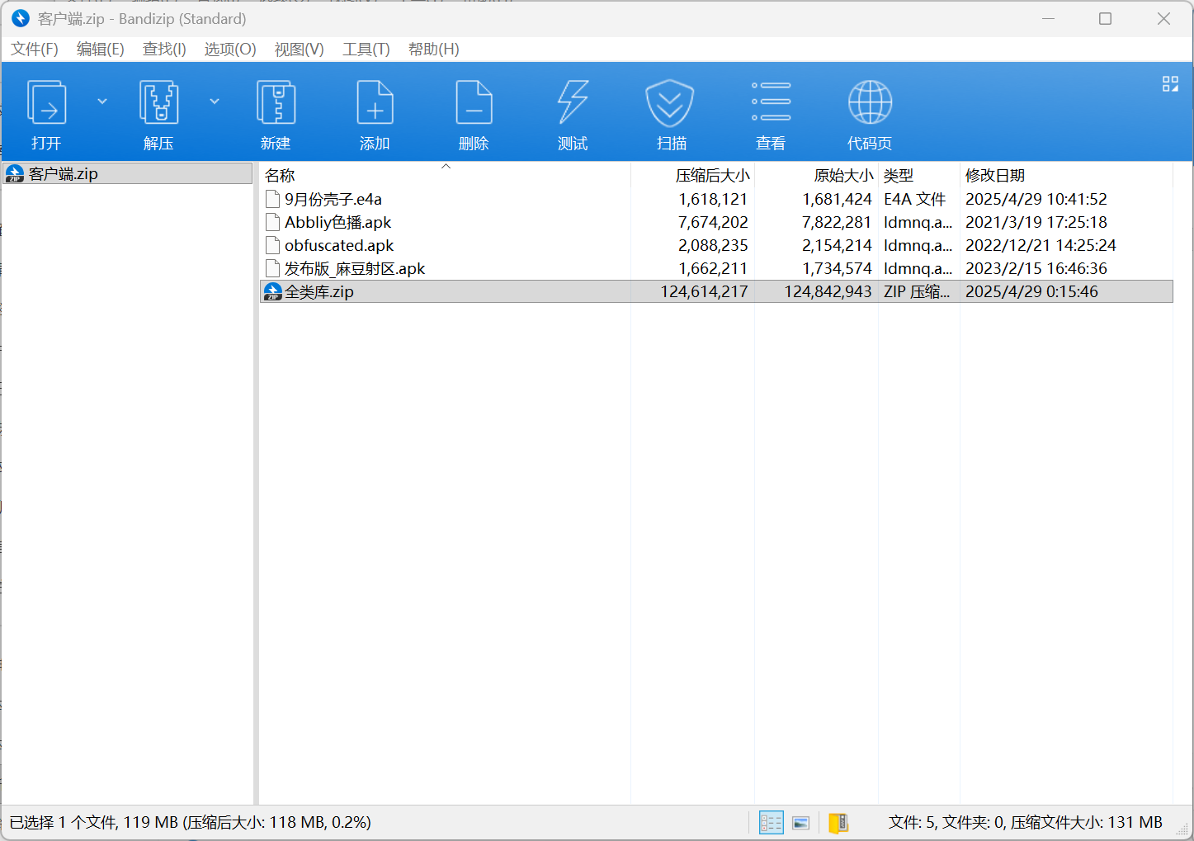Viewport: 1194px width, 841px height.
Task: Expand the Extract button dropdown arrow
Action: [215, 102]
